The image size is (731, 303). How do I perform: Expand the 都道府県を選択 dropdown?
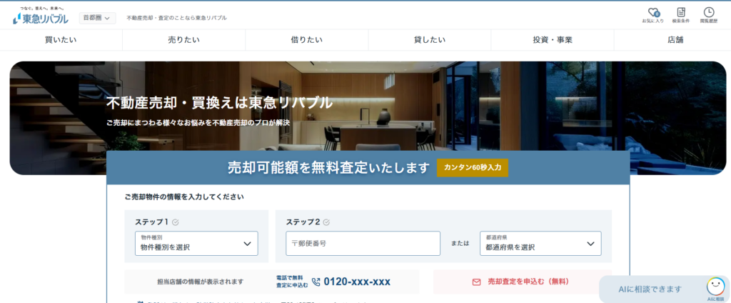540,243
